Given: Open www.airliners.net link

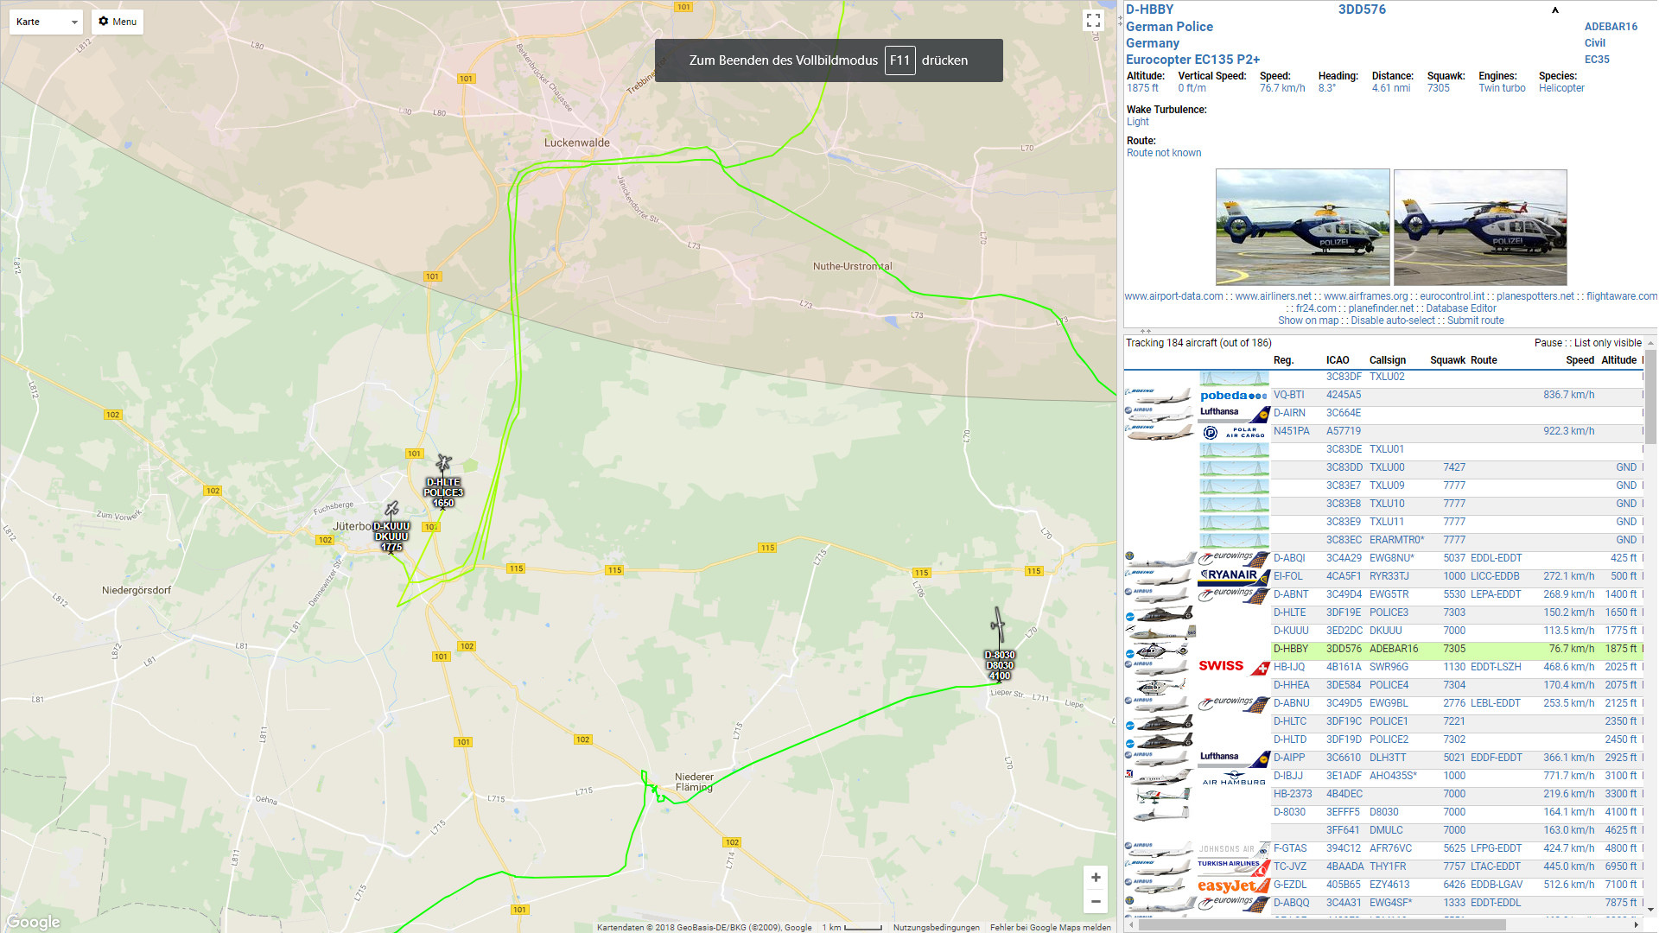Looking at the screenshot, I should (1273, 296).
